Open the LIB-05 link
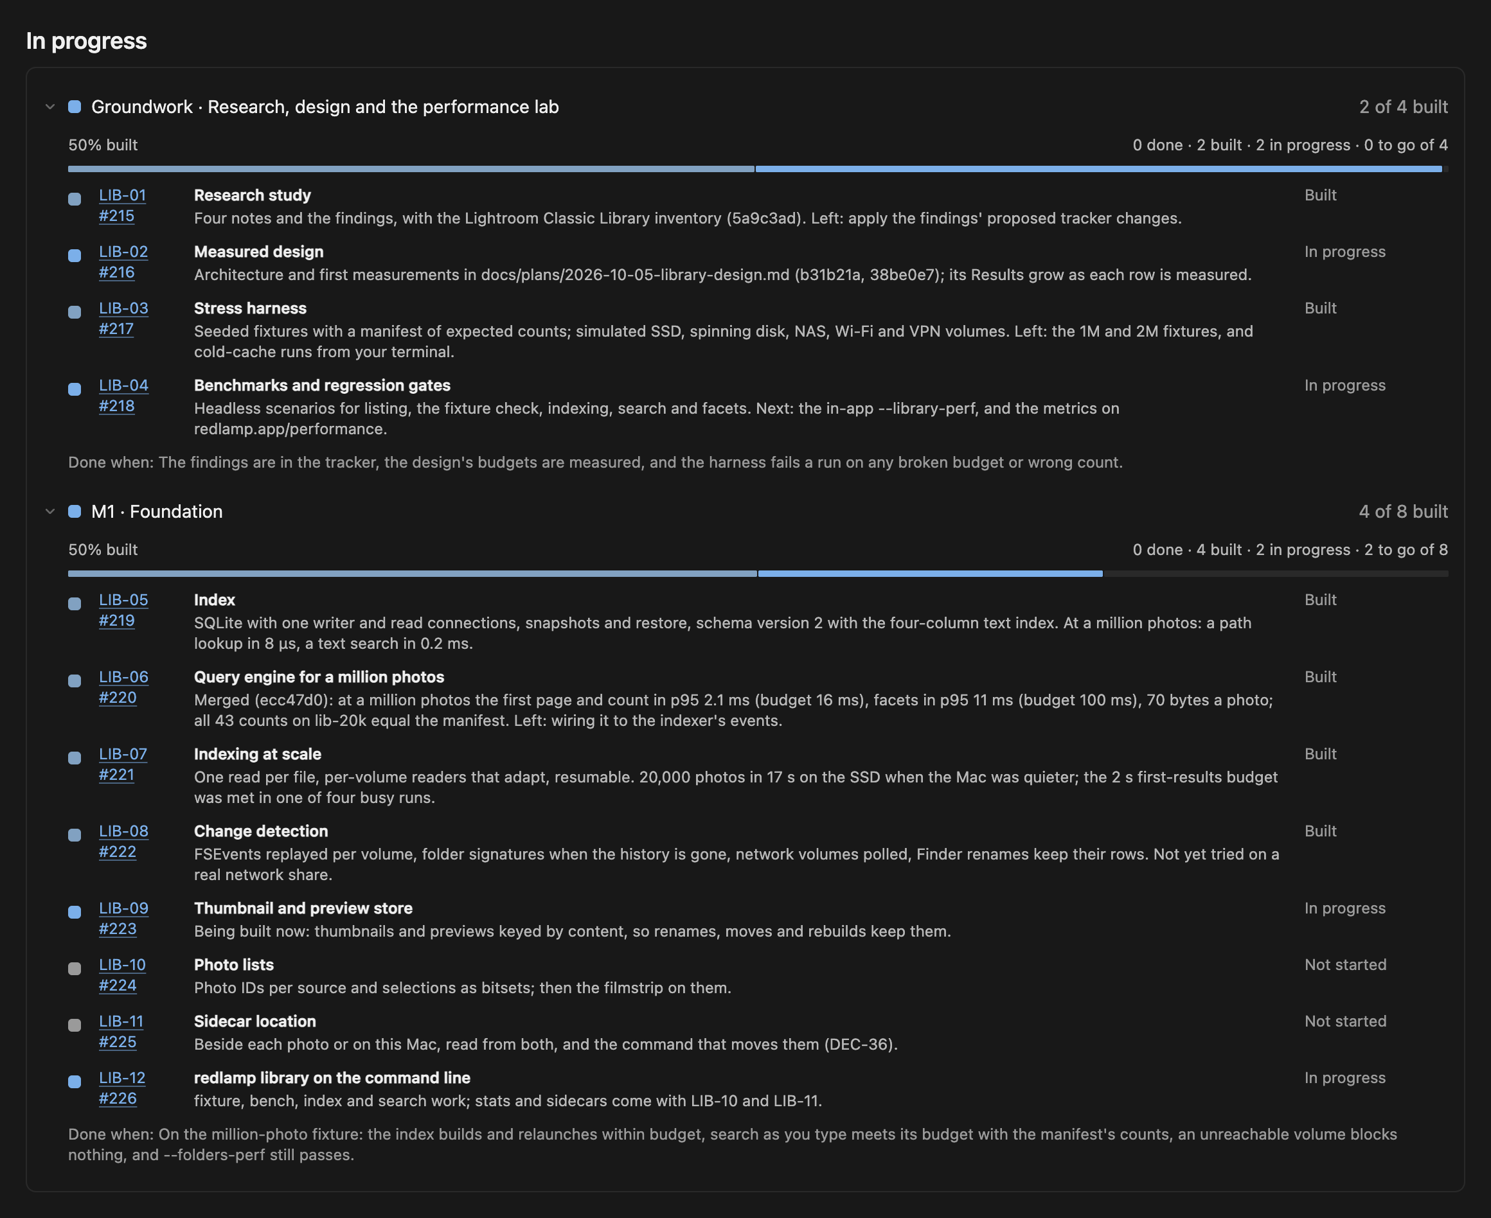This screenshot has width=1491, height=1218. [x=123, y=600]
